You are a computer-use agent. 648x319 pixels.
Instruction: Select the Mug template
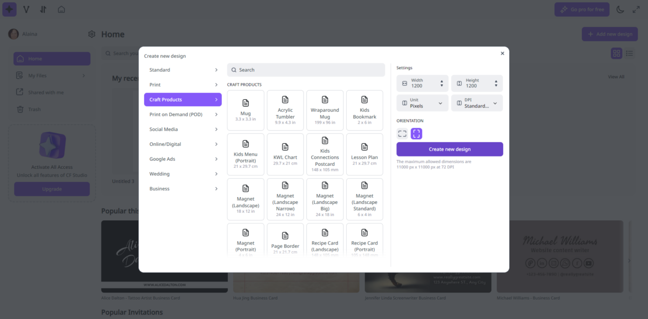pyautogui.click(x=246, y=110)
